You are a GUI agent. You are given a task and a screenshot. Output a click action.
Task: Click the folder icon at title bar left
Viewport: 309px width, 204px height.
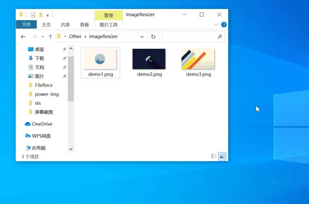click(x=21, y=15)
